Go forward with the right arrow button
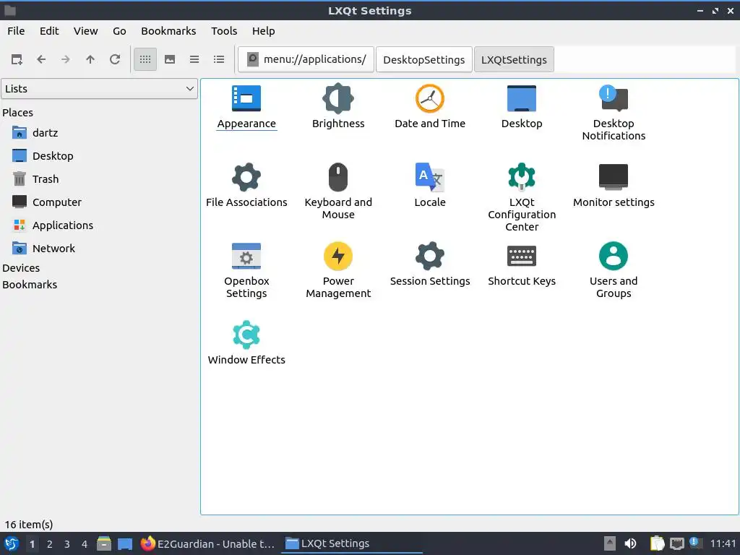740x555 pixels. [x=66, y=59]
